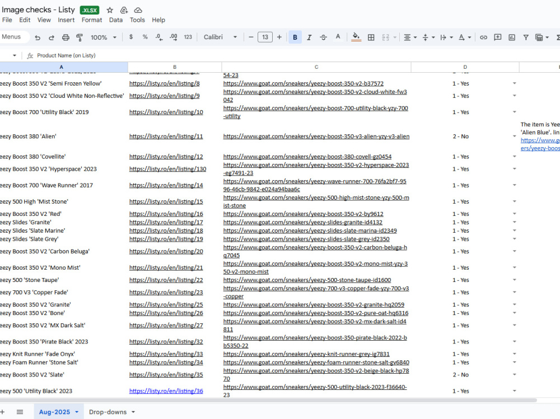The image size is (560, 419).
Task: Click the Menus search box
Action: click(13, 37)
